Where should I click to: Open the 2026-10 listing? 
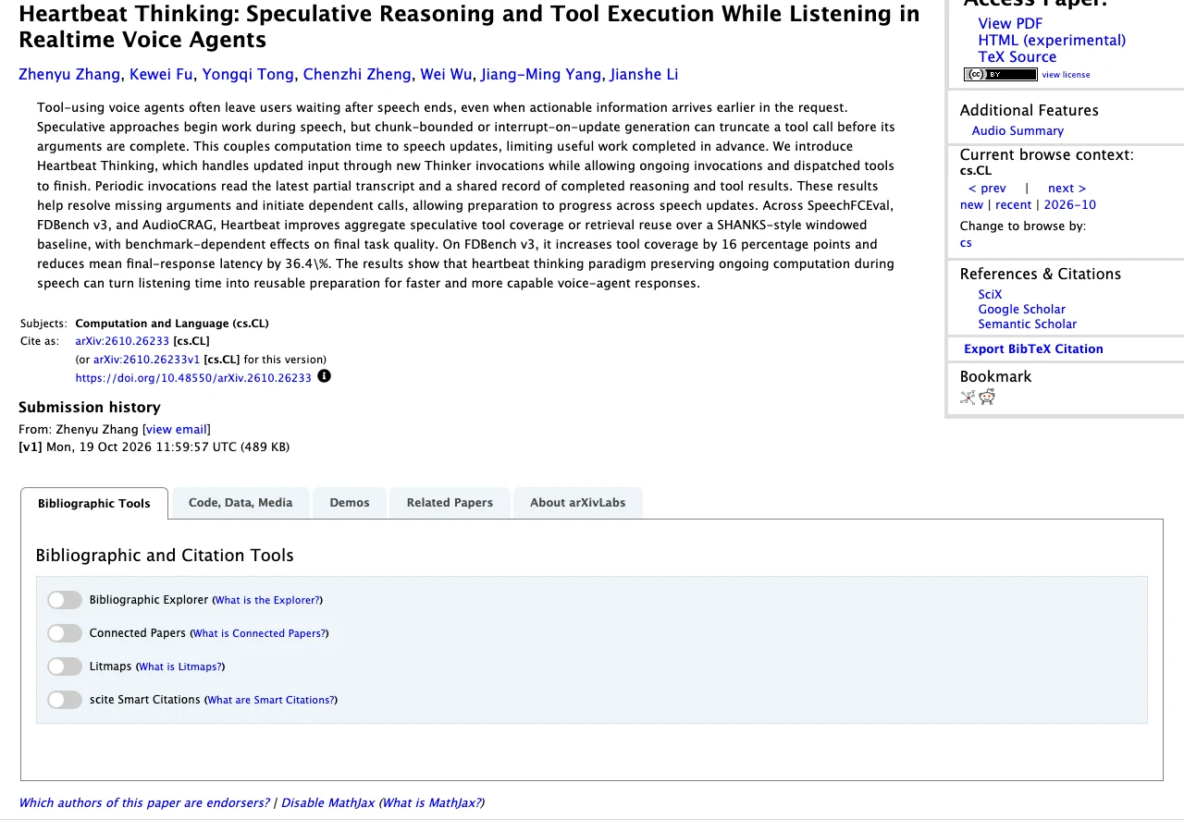(1069, 205)
